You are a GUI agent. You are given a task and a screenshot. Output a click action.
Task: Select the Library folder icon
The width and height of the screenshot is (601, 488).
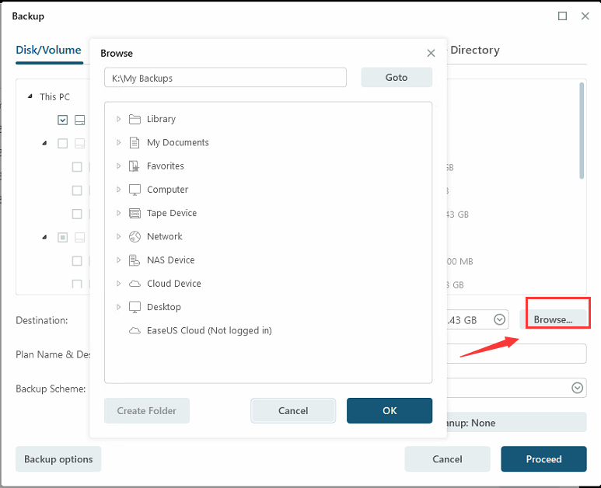(135, 119)
